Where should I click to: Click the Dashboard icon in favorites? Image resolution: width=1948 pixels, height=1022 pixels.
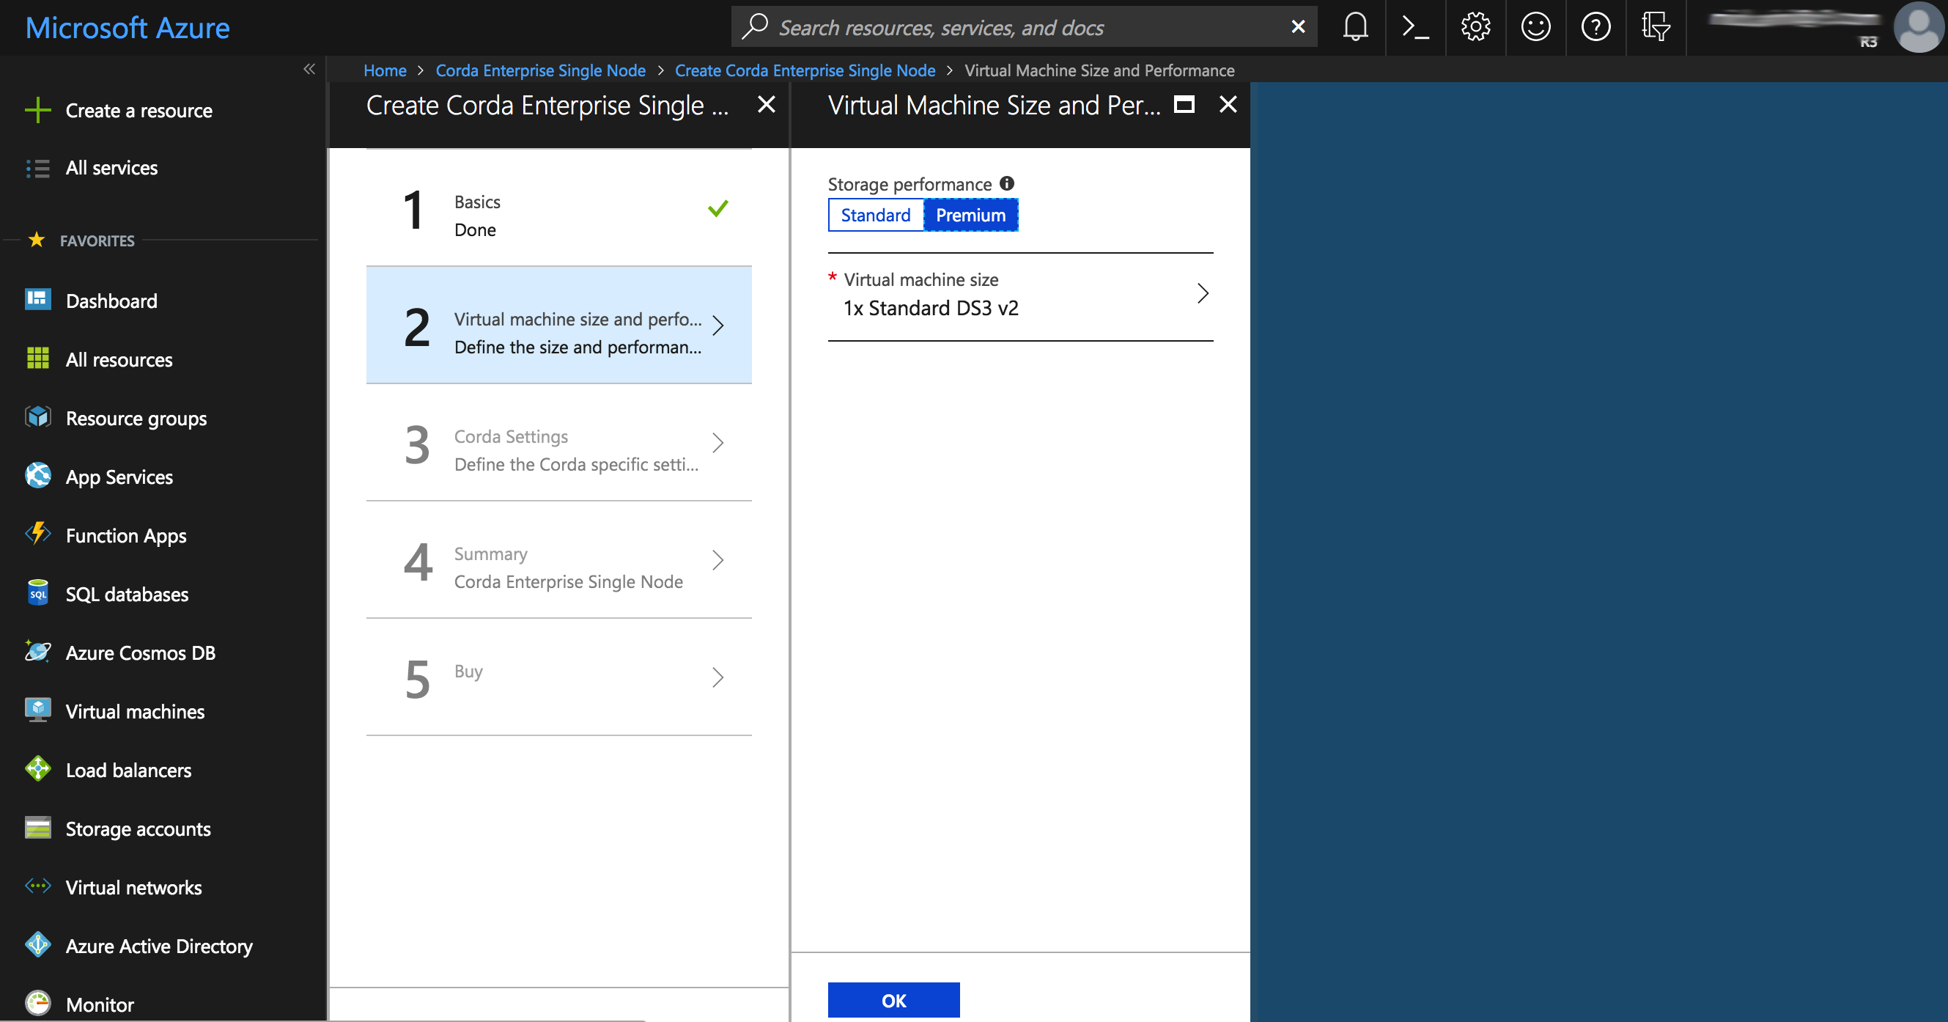[x=38, y=301]
